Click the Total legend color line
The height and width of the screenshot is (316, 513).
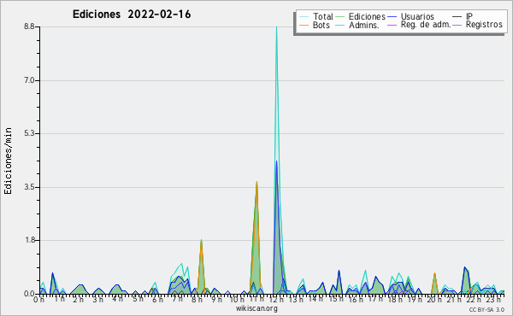[304, 17]
